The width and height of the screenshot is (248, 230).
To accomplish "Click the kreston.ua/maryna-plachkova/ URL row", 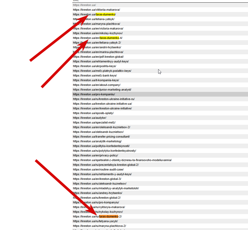I will click(x=160, y=24).
